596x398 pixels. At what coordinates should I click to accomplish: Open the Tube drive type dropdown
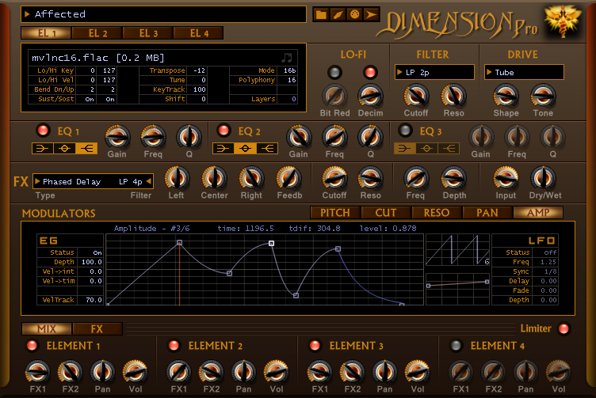(x=524, y=73)
